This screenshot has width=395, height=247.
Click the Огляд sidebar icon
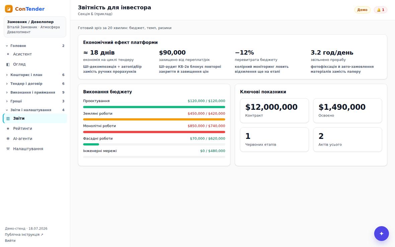(8, 65)
